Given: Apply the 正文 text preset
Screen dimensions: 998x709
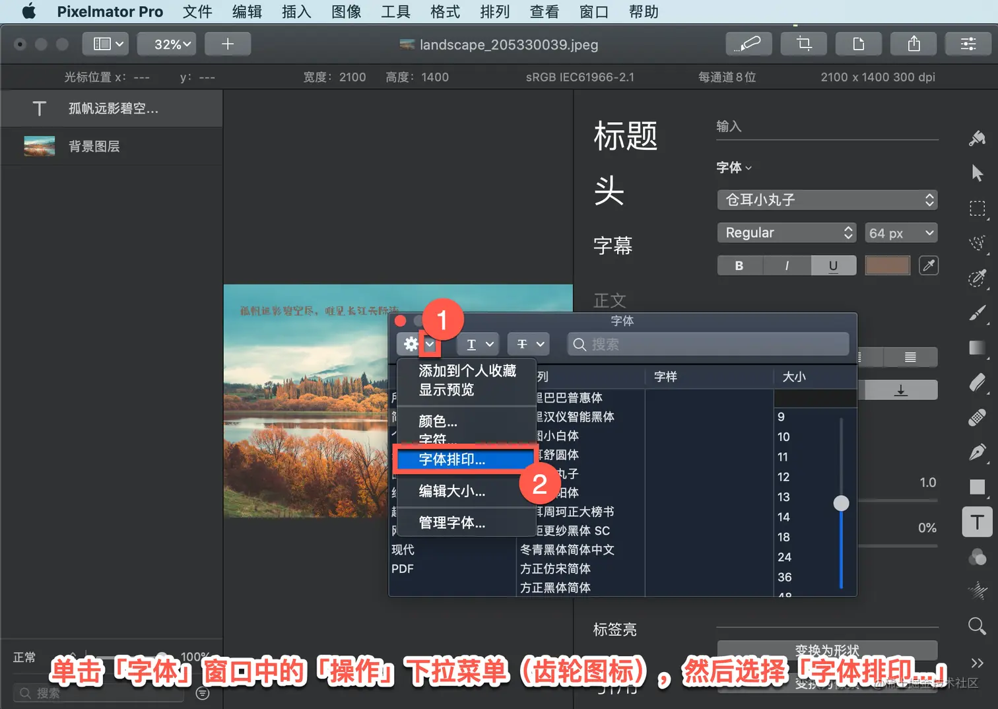Looking at the screenshot, I should 609,301.
